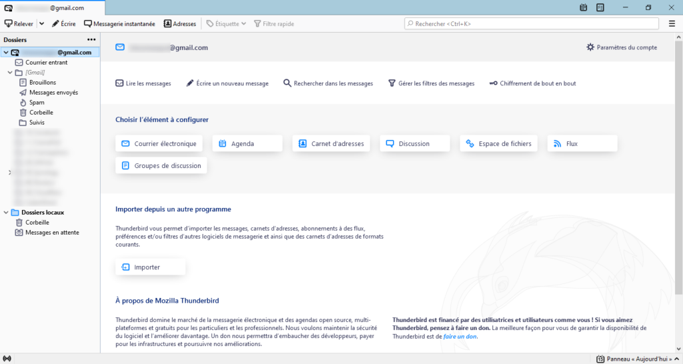This screenshot has width=683, height=364.
Task: Click the Importer button
Action: [x=150, y=267]
